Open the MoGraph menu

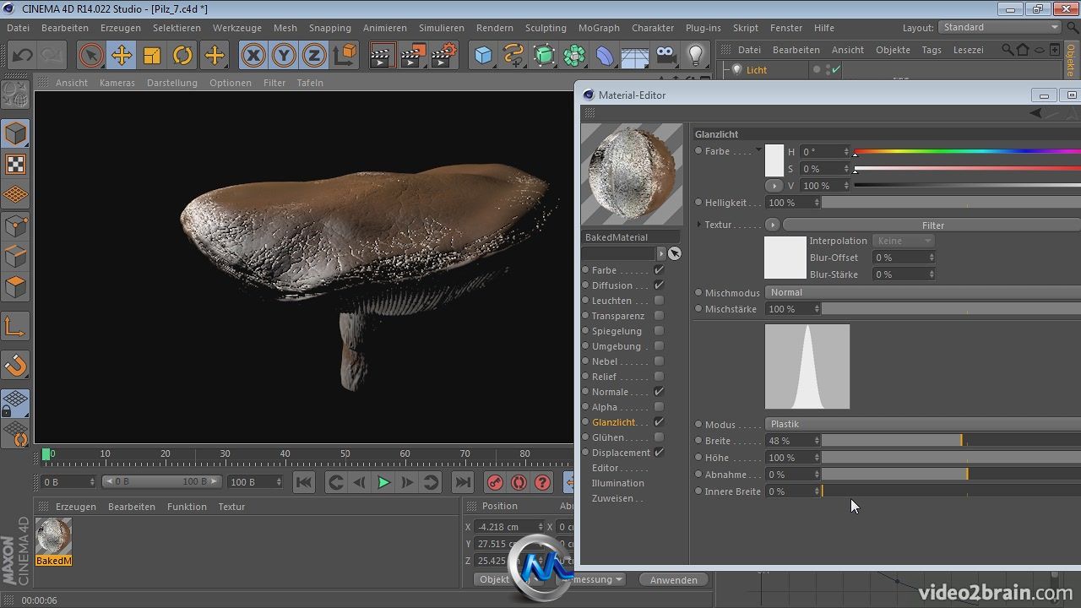[599, 28]
